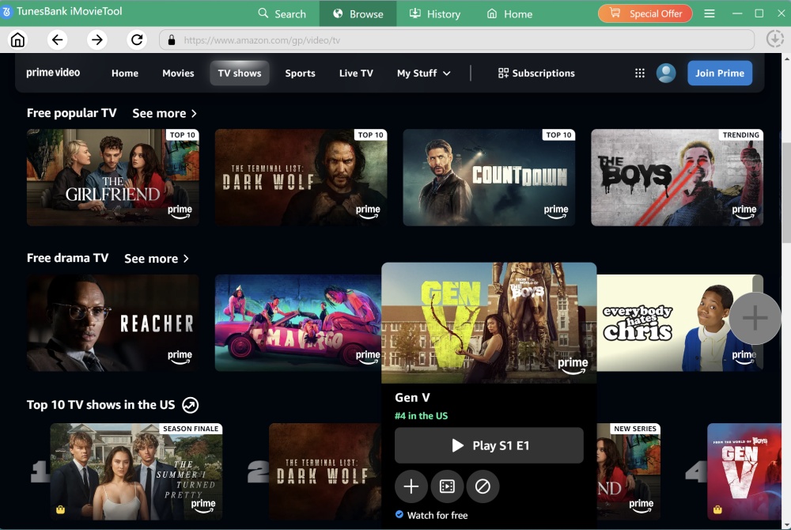This screenshot has height=530, width=791.
Task: Go forward with the right arrow button
Action: pos(97,40)
